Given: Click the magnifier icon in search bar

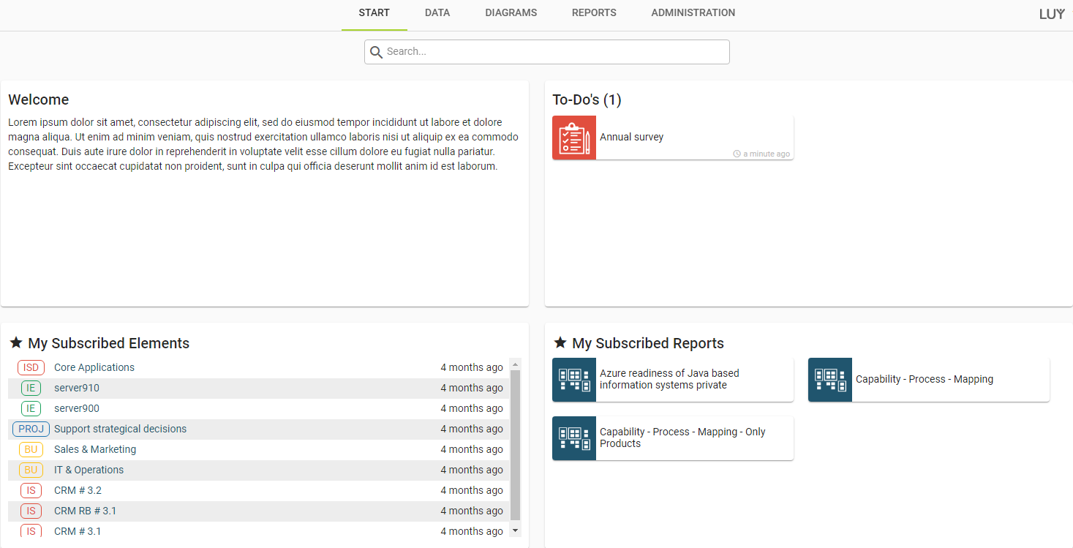Looking at the screenshot, I should pyautogui.click(x=377, y=52).
